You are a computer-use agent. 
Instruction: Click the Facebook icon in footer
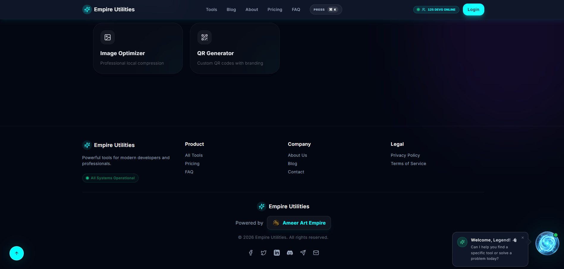(251, 253)
